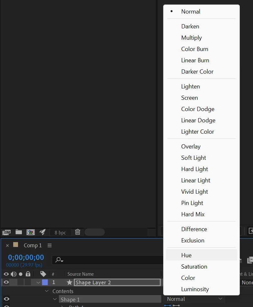253x307 pixels.
Task: Choose Difference blend mode
Action: point(201,229)
